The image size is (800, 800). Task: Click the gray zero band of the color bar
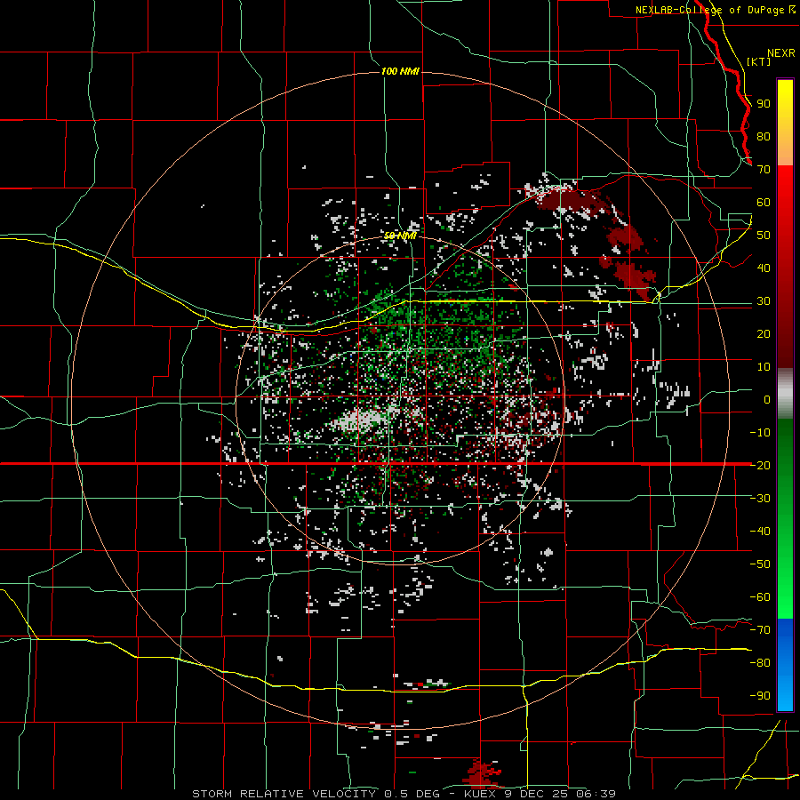(x=785, y=394)
